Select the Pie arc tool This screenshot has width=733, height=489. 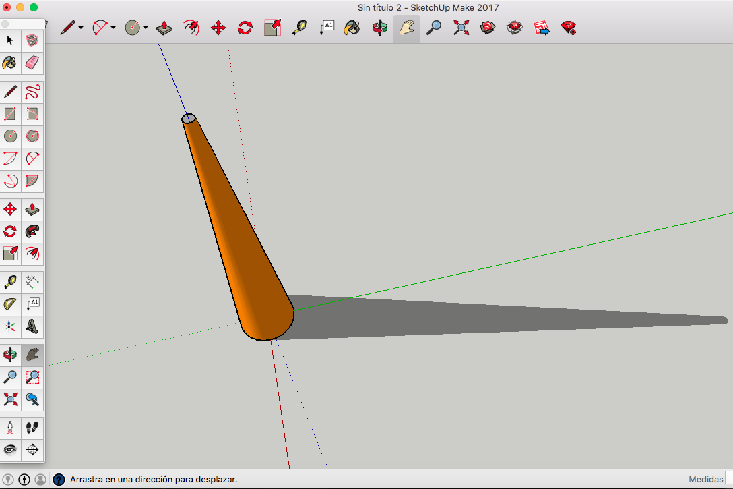tap(32, 181)
